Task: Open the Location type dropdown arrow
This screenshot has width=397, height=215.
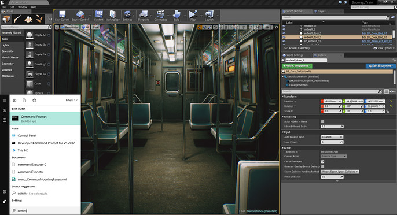Action: 295,101
